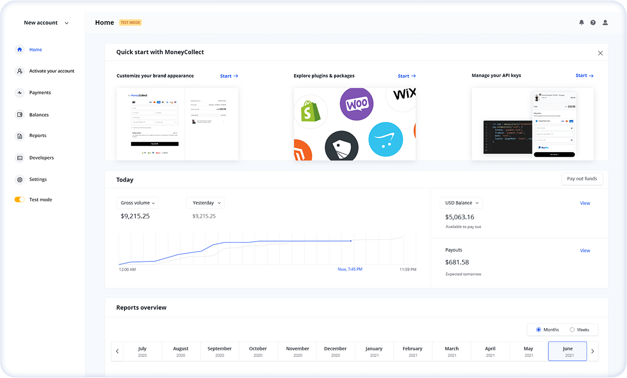Click the Pay out funds button
Image resolution: width=627 pixels, height=378 pixels.
click(582, 179)
